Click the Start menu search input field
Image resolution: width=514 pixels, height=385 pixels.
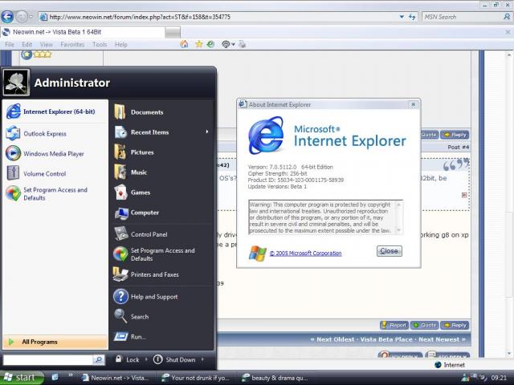pos(48,360)
